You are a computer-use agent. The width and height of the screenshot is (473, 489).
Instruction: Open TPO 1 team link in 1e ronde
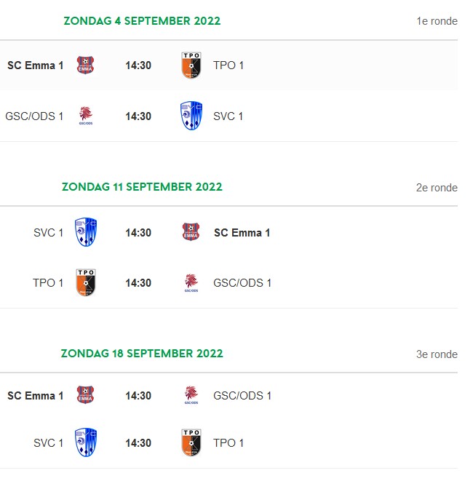click(228, 65)
